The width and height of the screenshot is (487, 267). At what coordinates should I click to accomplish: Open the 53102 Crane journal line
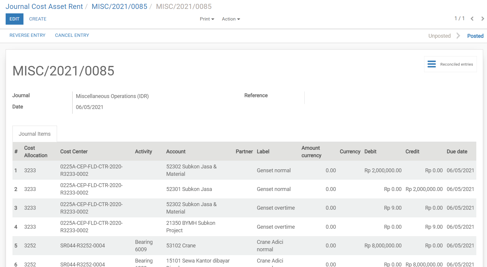coord(181,246)
